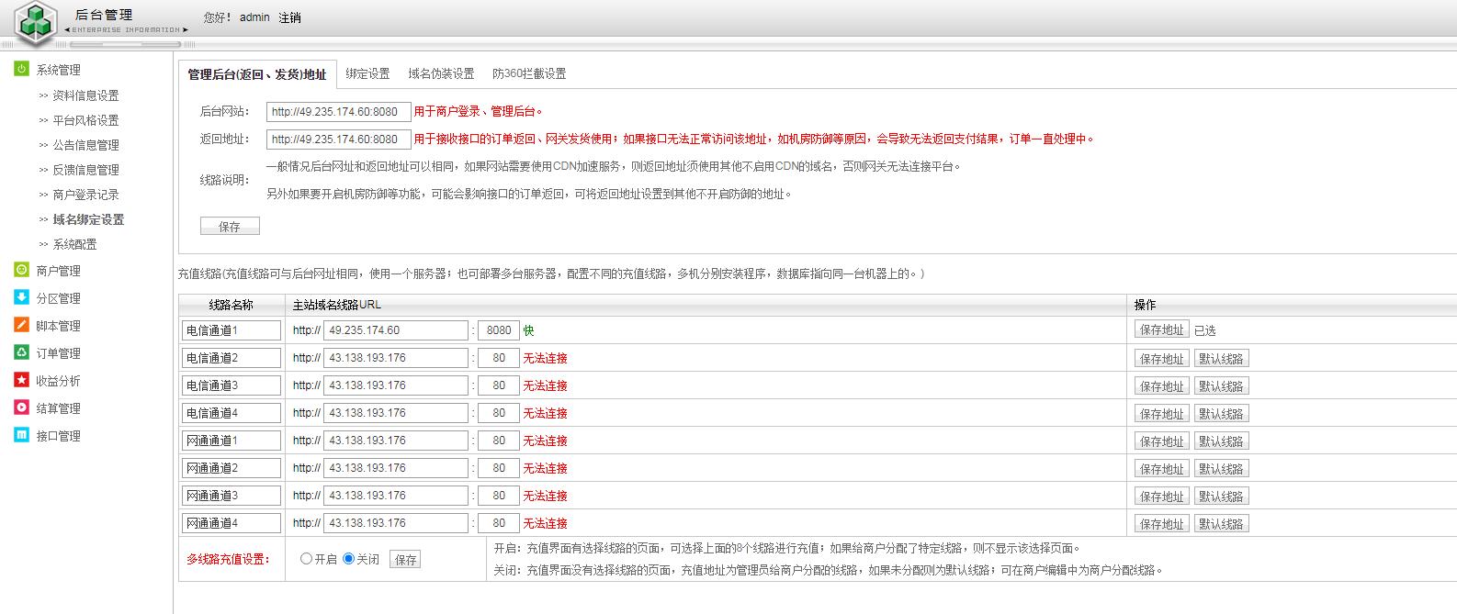Click the 结算管理 play icon

21,407
